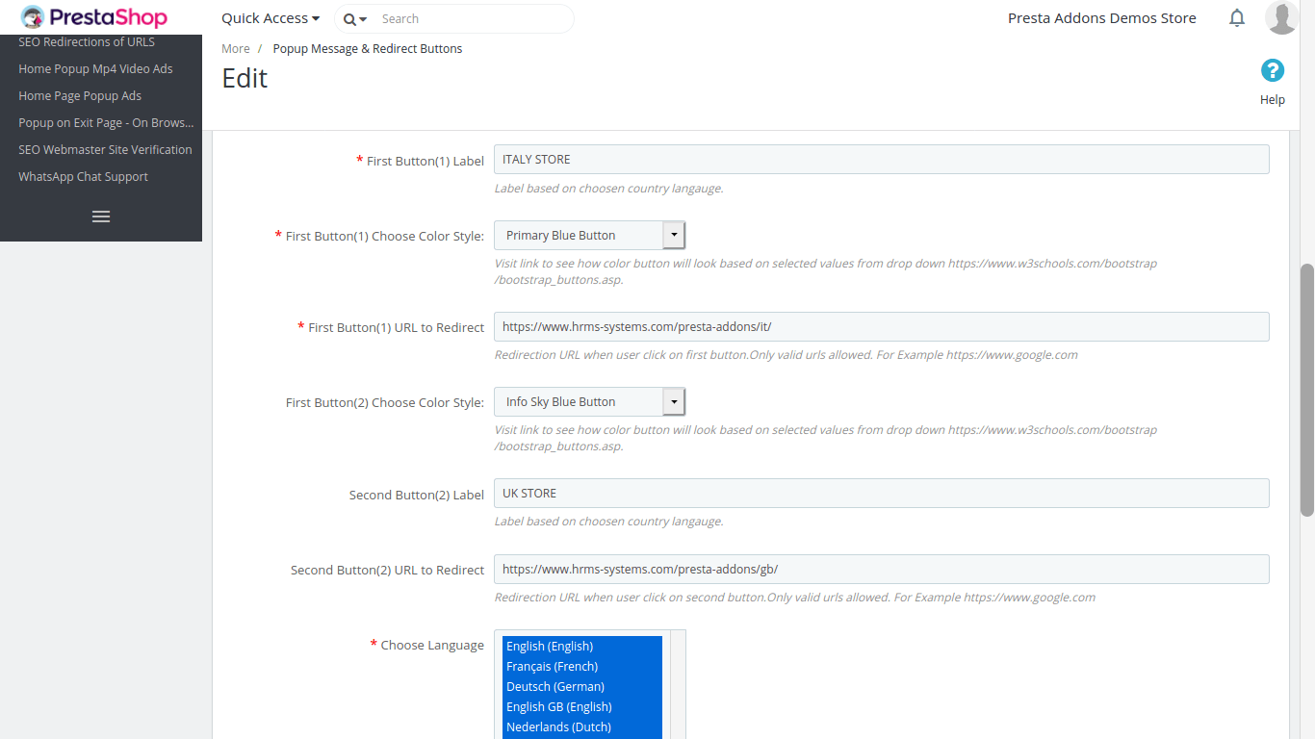
Task: Go to WhatsApp Chat Support menu item
Action: pos(83,177)
